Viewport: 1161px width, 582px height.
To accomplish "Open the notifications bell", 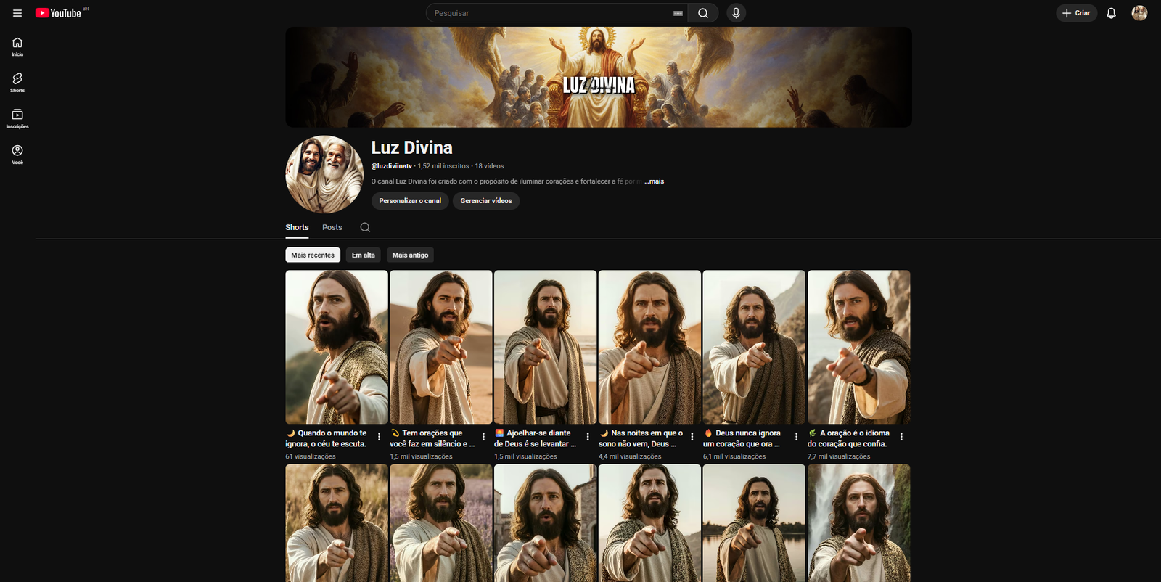I will pos(1111,13).
